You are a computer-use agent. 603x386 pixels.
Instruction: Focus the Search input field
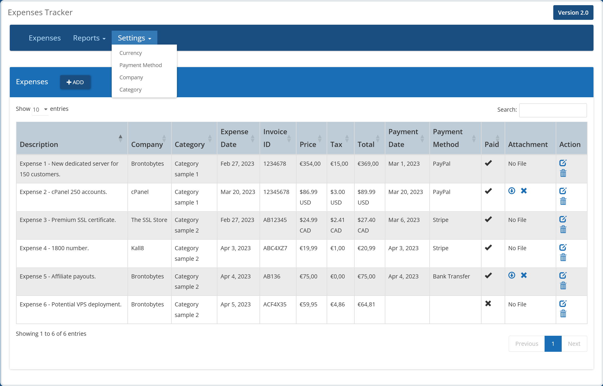[x=553, y=110]
